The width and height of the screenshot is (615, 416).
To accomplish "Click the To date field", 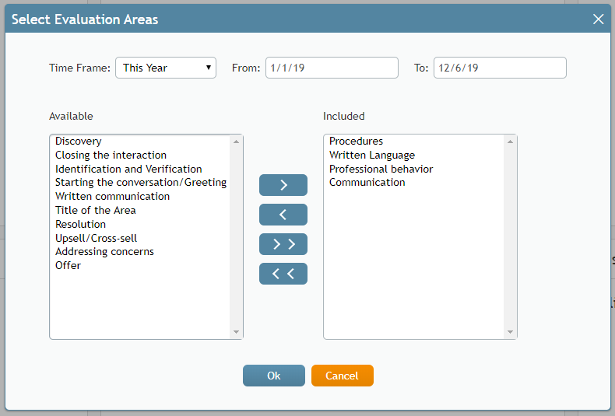I will pyautogui.click(x=500, y=68).
